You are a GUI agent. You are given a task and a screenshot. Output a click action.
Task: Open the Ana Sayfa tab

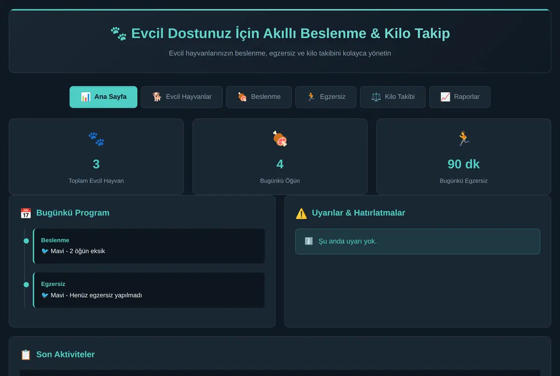pyautogui.click(x=104, y=97)
